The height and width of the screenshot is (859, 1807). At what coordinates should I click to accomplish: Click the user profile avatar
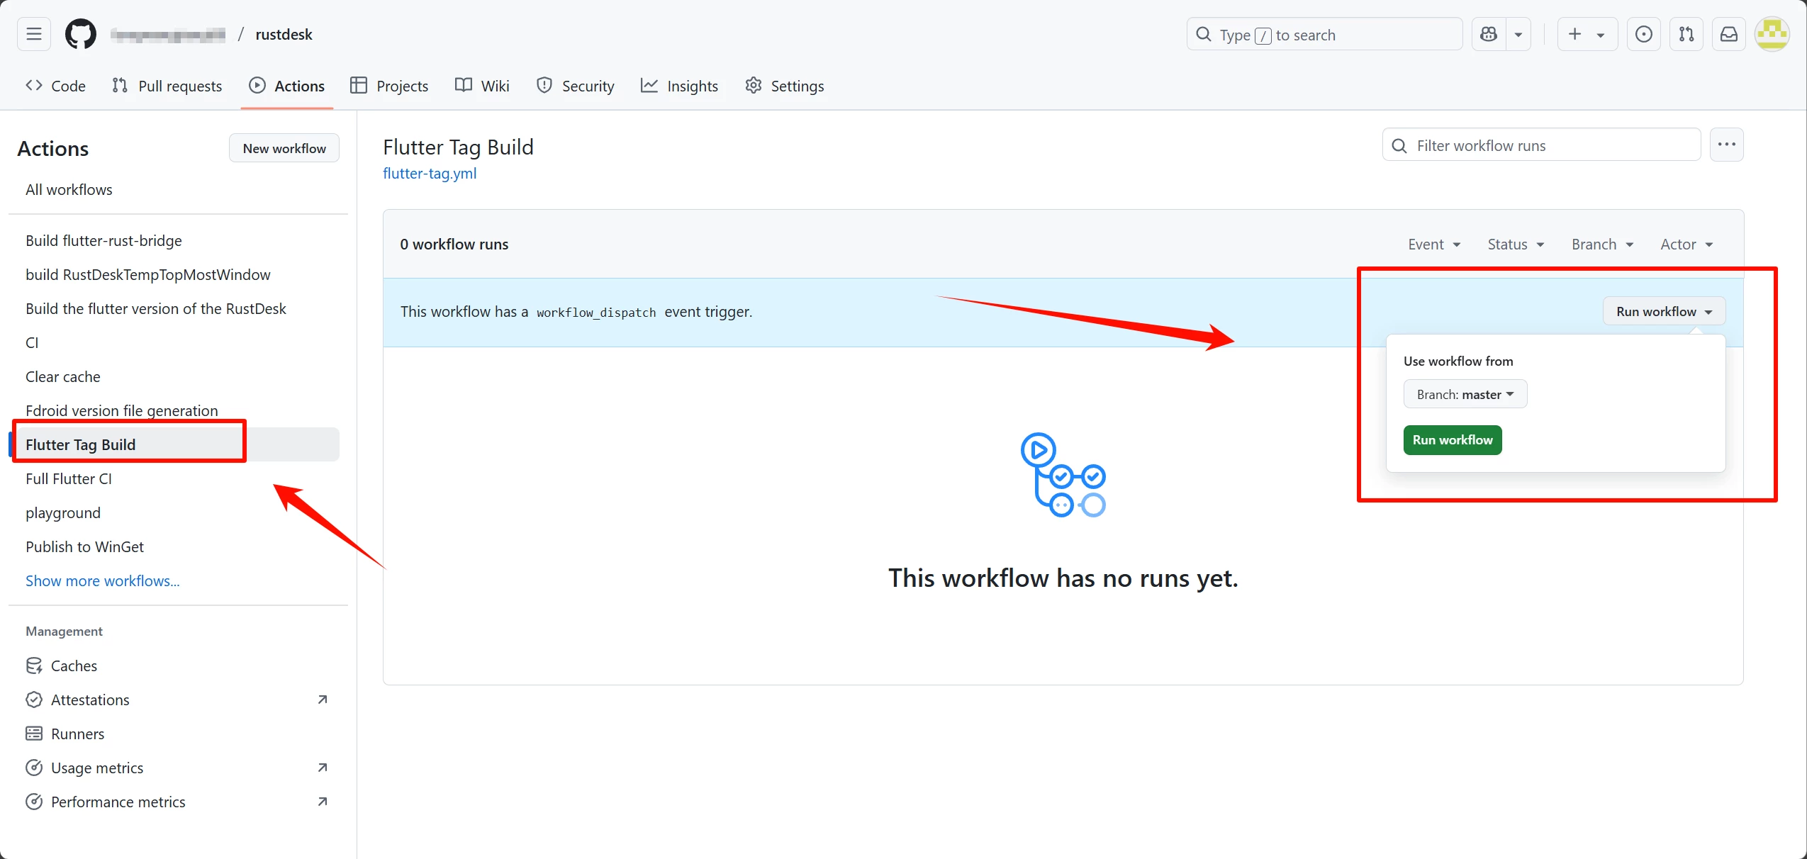(1772, 34)
